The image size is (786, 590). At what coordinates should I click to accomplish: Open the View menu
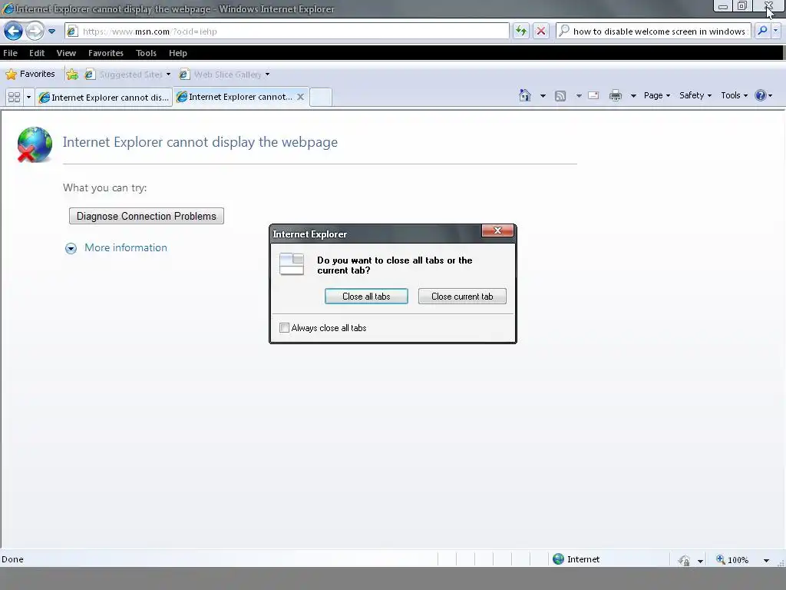(x=66, y=53)
